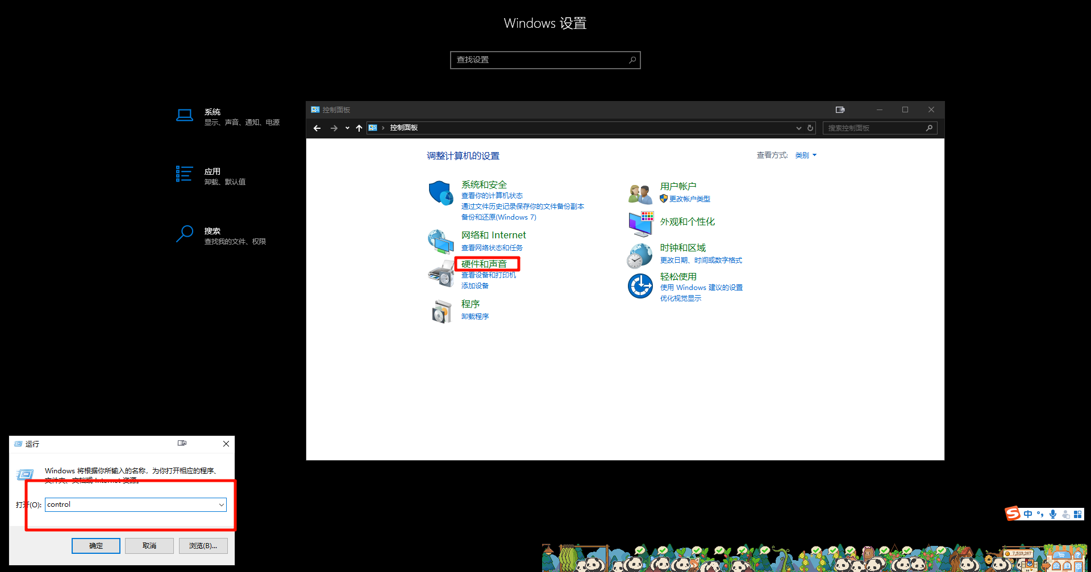Open the 网络和 Internet category link
Viewport: 1091px width, 572px height.
click(494, 235)
